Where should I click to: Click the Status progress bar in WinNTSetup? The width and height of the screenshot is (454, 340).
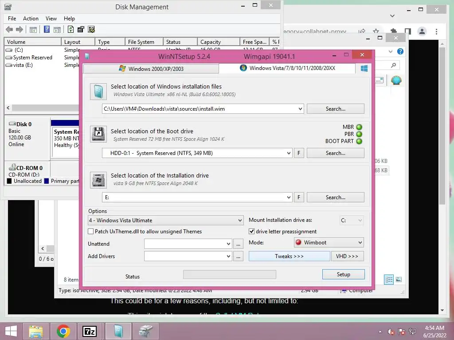(230, 274)
